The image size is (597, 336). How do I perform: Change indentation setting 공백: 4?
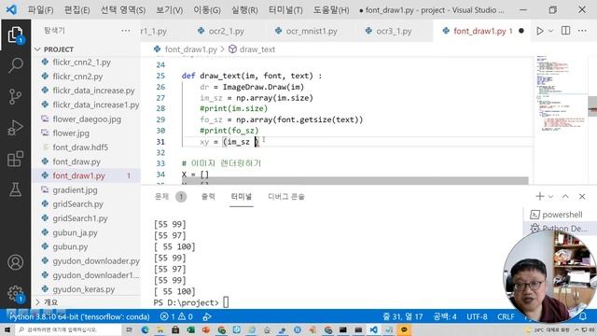[444, 316]
